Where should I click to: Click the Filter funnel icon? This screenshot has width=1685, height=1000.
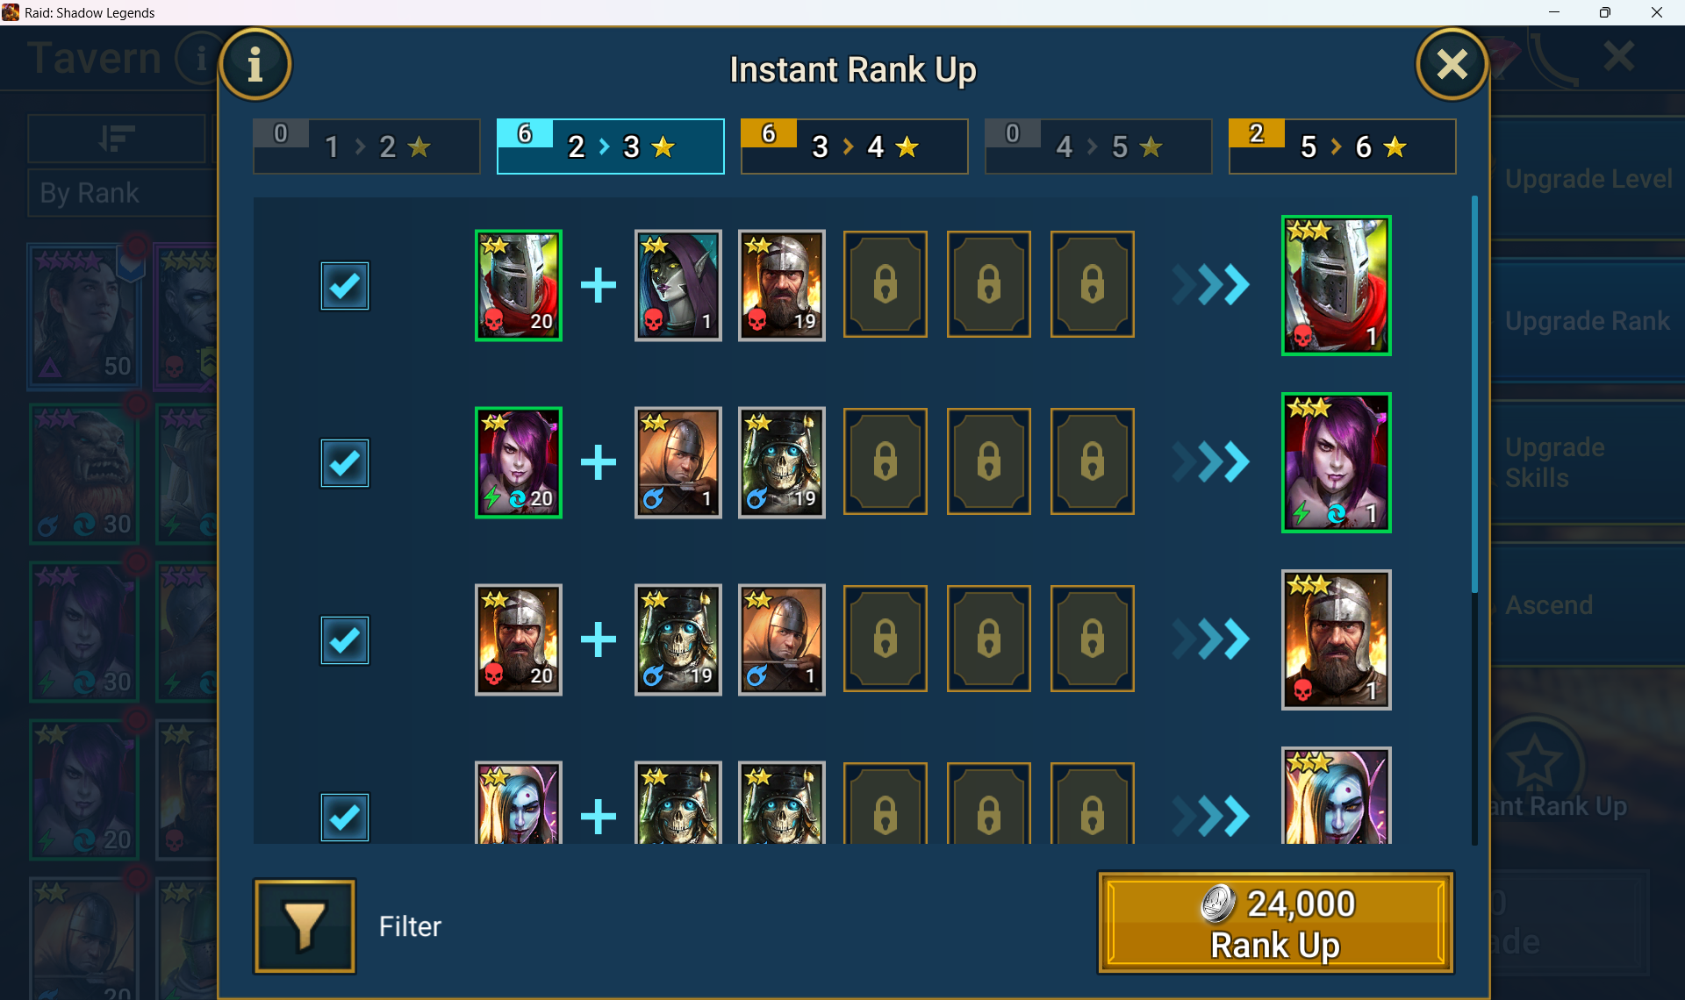305,926
